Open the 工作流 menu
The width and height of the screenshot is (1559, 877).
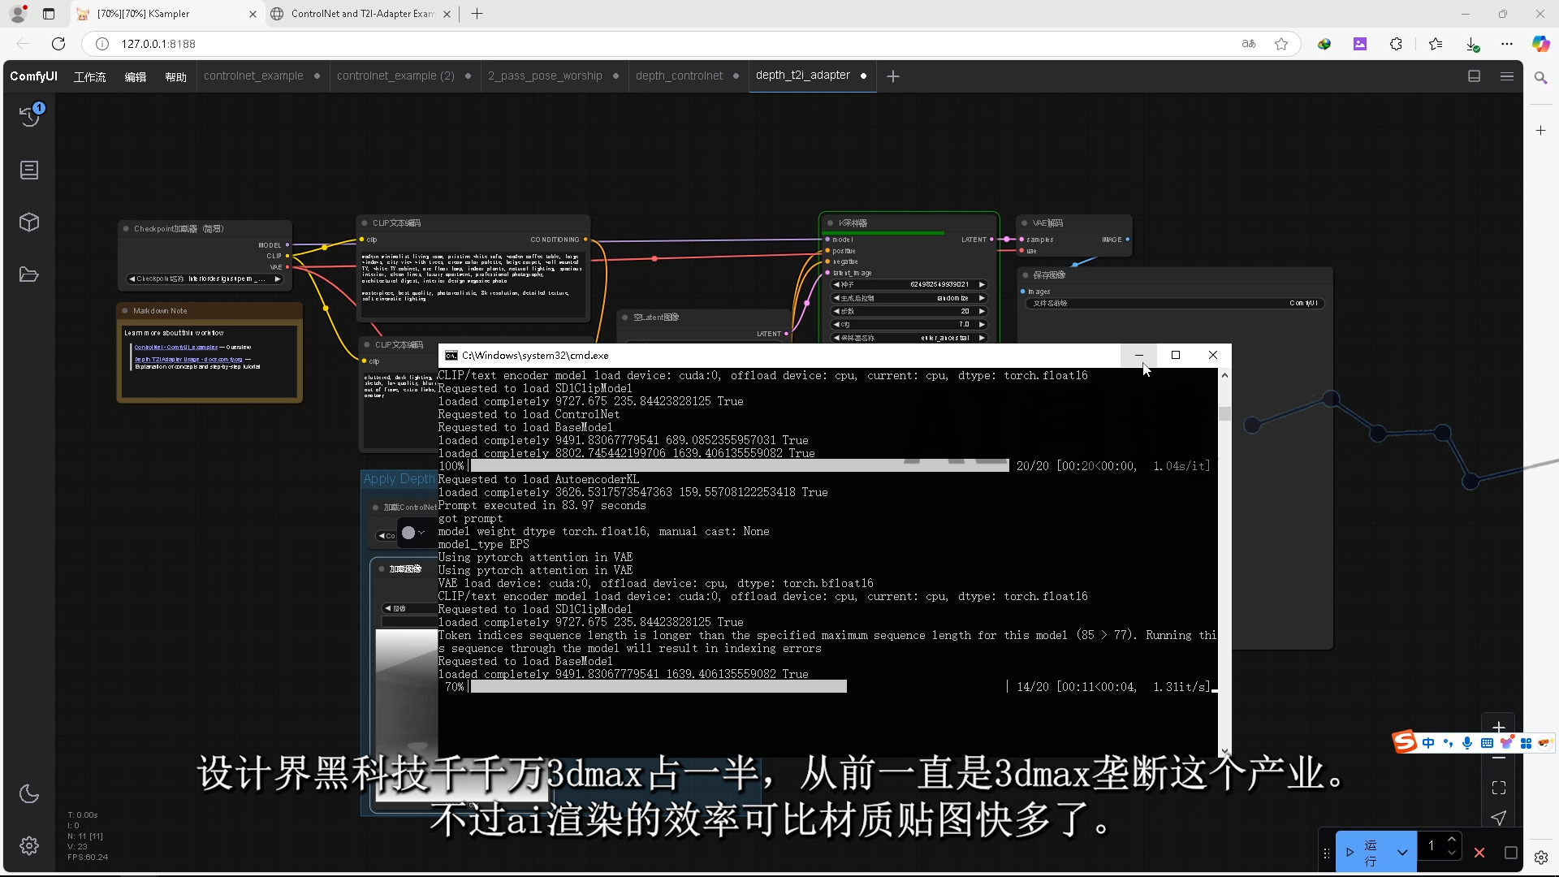click(89, 76)
